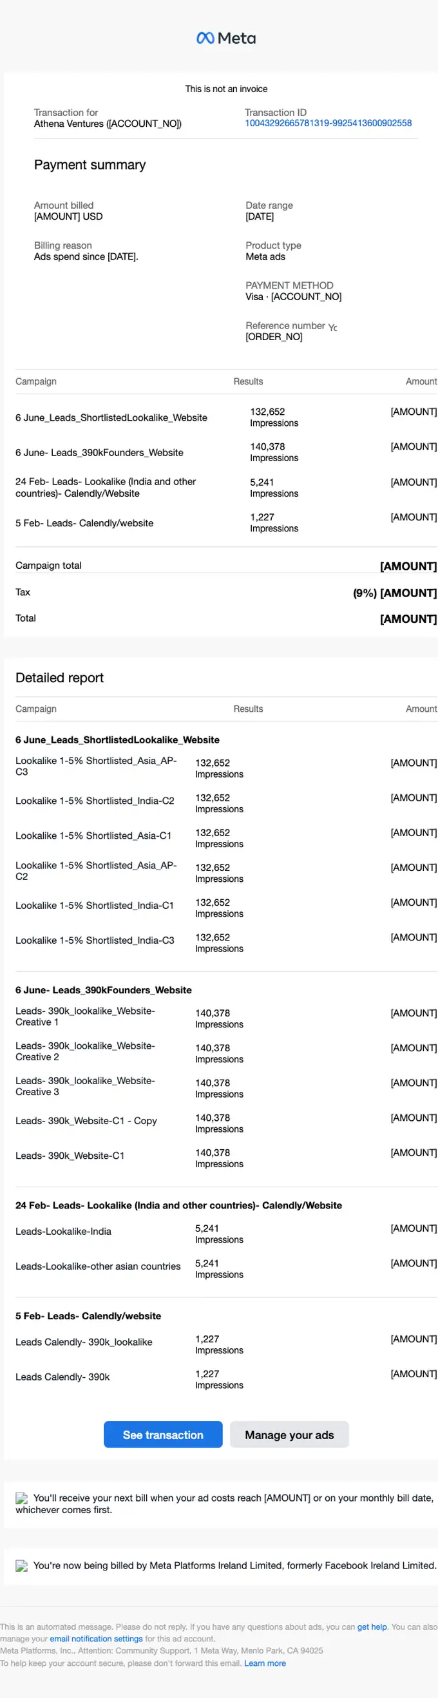Viewport: 438px width, 1698px height.
Task: Select the '(9%) [AMOUNT]' tax value
Action: 395,593
